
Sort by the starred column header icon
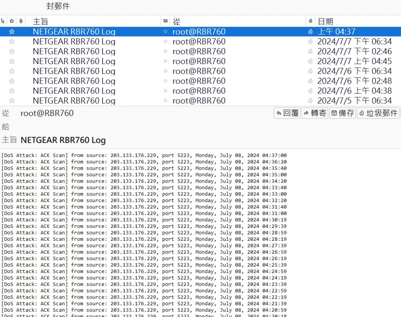point(12,21)
